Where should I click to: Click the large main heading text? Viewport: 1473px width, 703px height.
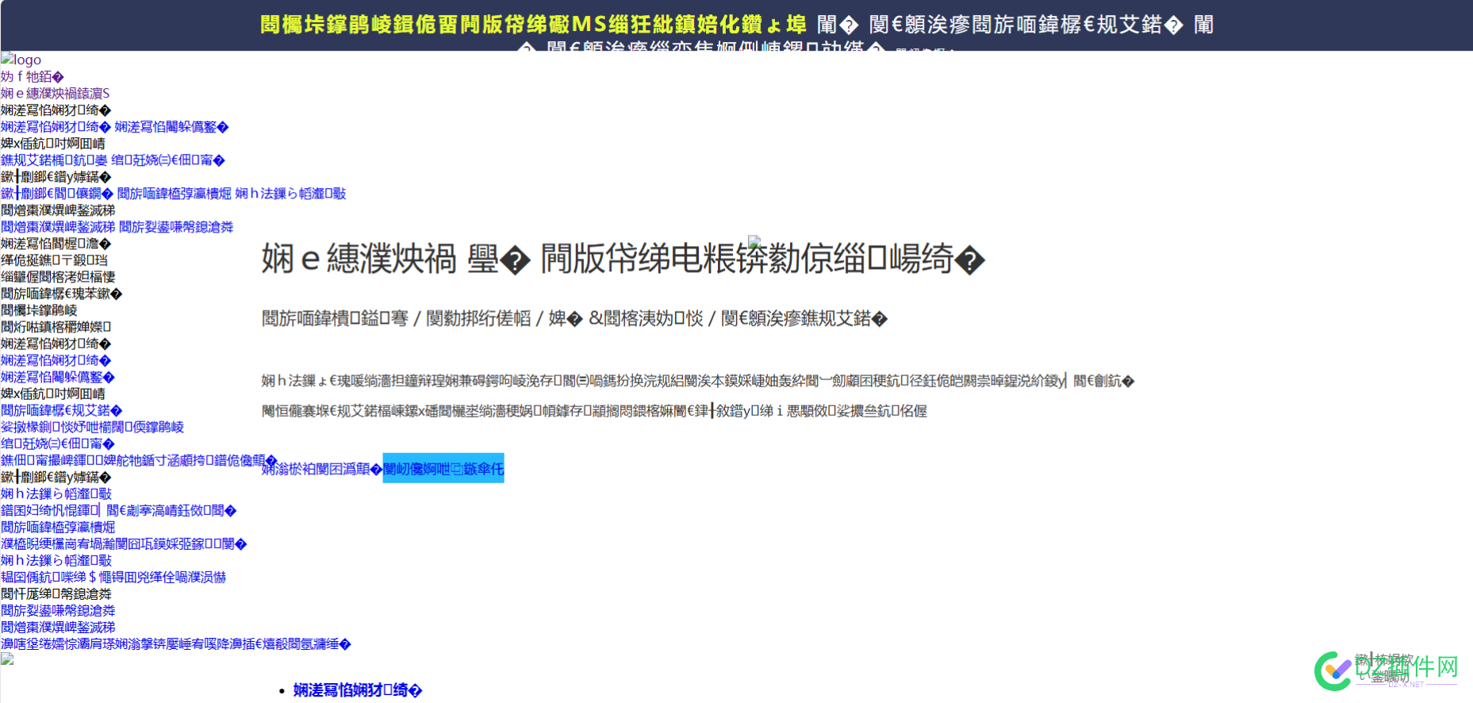point(623,259)
